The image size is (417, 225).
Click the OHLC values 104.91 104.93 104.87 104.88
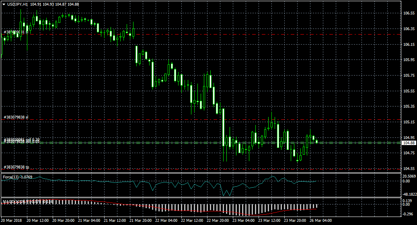[x=55, y=4]
